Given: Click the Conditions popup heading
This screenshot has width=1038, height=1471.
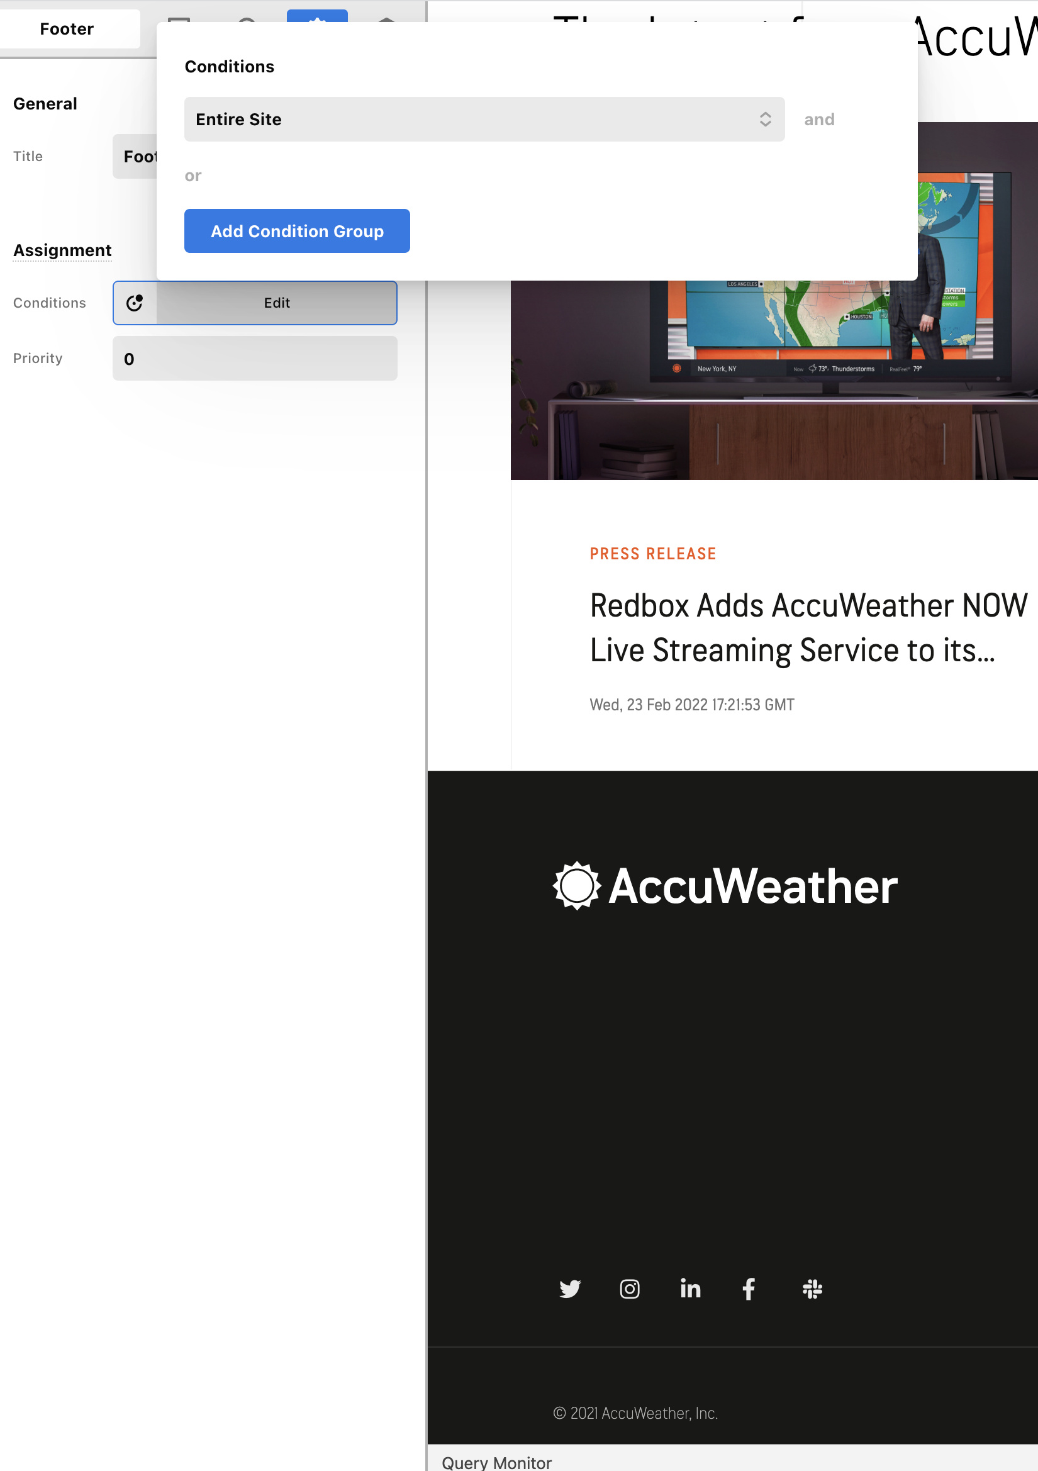Looking at the screenshot, I should [x=230, y=67].
